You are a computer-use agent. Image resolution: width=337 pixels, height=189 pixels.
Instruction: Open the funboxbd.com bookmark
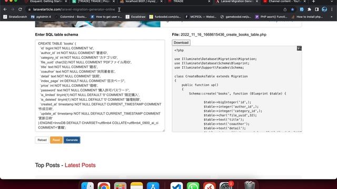165,17
